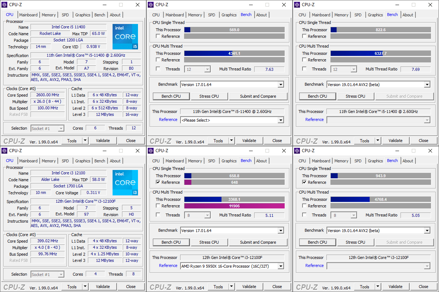The height and width of the screenshot is (292, 439).
Task: Click the Level 2 cache value 4 x 1.25 MBytes
Action: click(x=105, y=254)
